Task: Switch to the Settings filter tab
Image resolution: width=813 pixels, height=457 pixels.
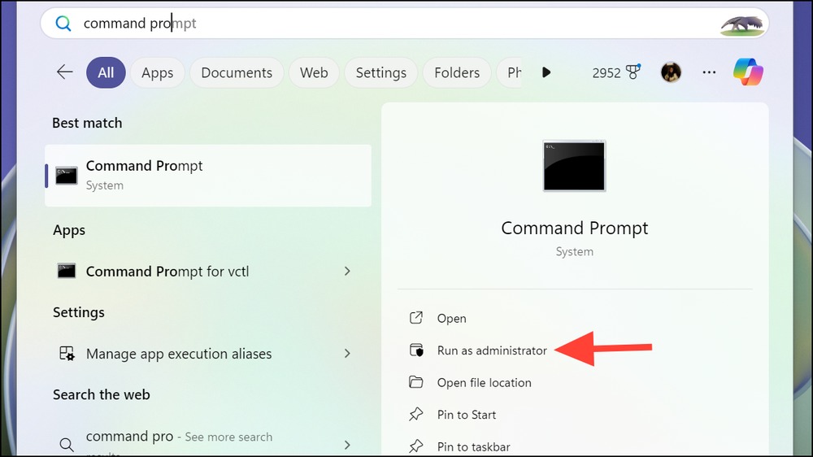Action: coord(381,72)
